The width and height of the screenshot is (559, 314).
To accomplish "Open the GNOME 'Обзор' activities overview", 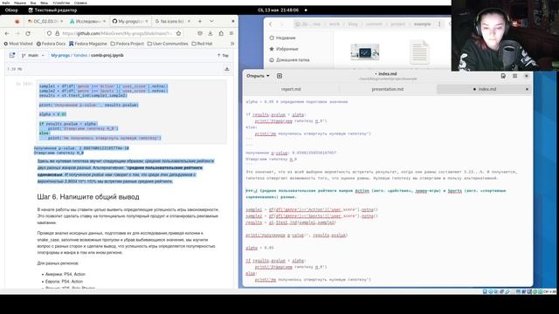I will pos(11,10).
